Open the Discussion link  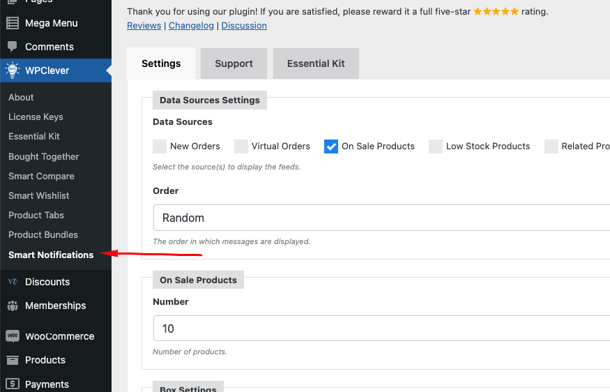[x=244, y=26]
